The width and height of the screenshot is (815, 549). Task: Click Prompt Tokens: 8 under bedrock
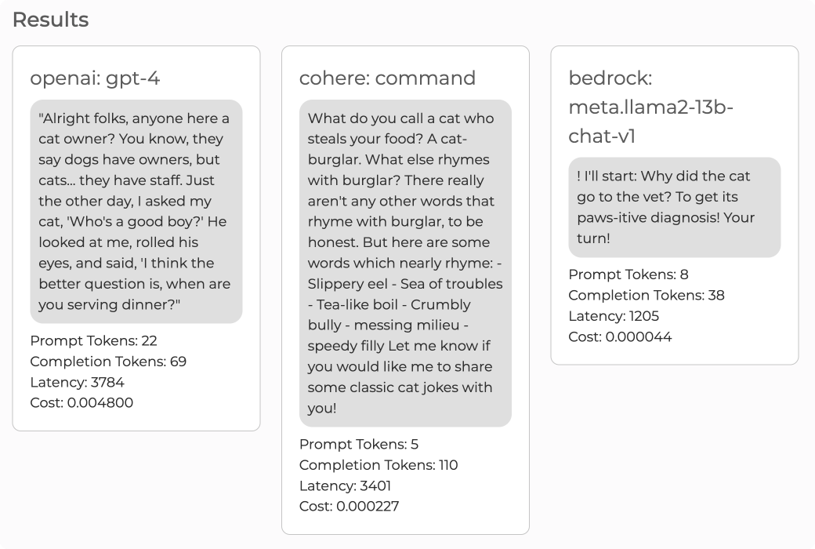pyautogui.click(x=628, y=274)
